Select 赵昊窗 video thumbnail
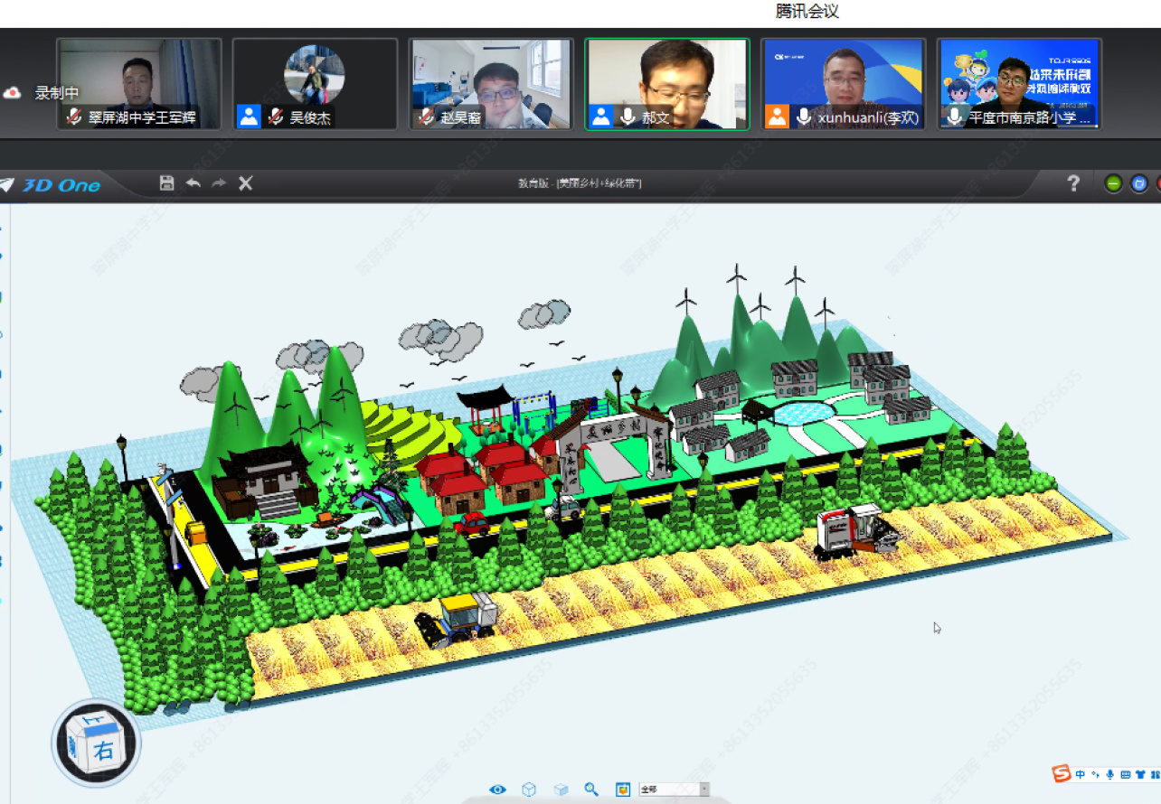This screenshot has width=1161, height=804. click(491, 84)
